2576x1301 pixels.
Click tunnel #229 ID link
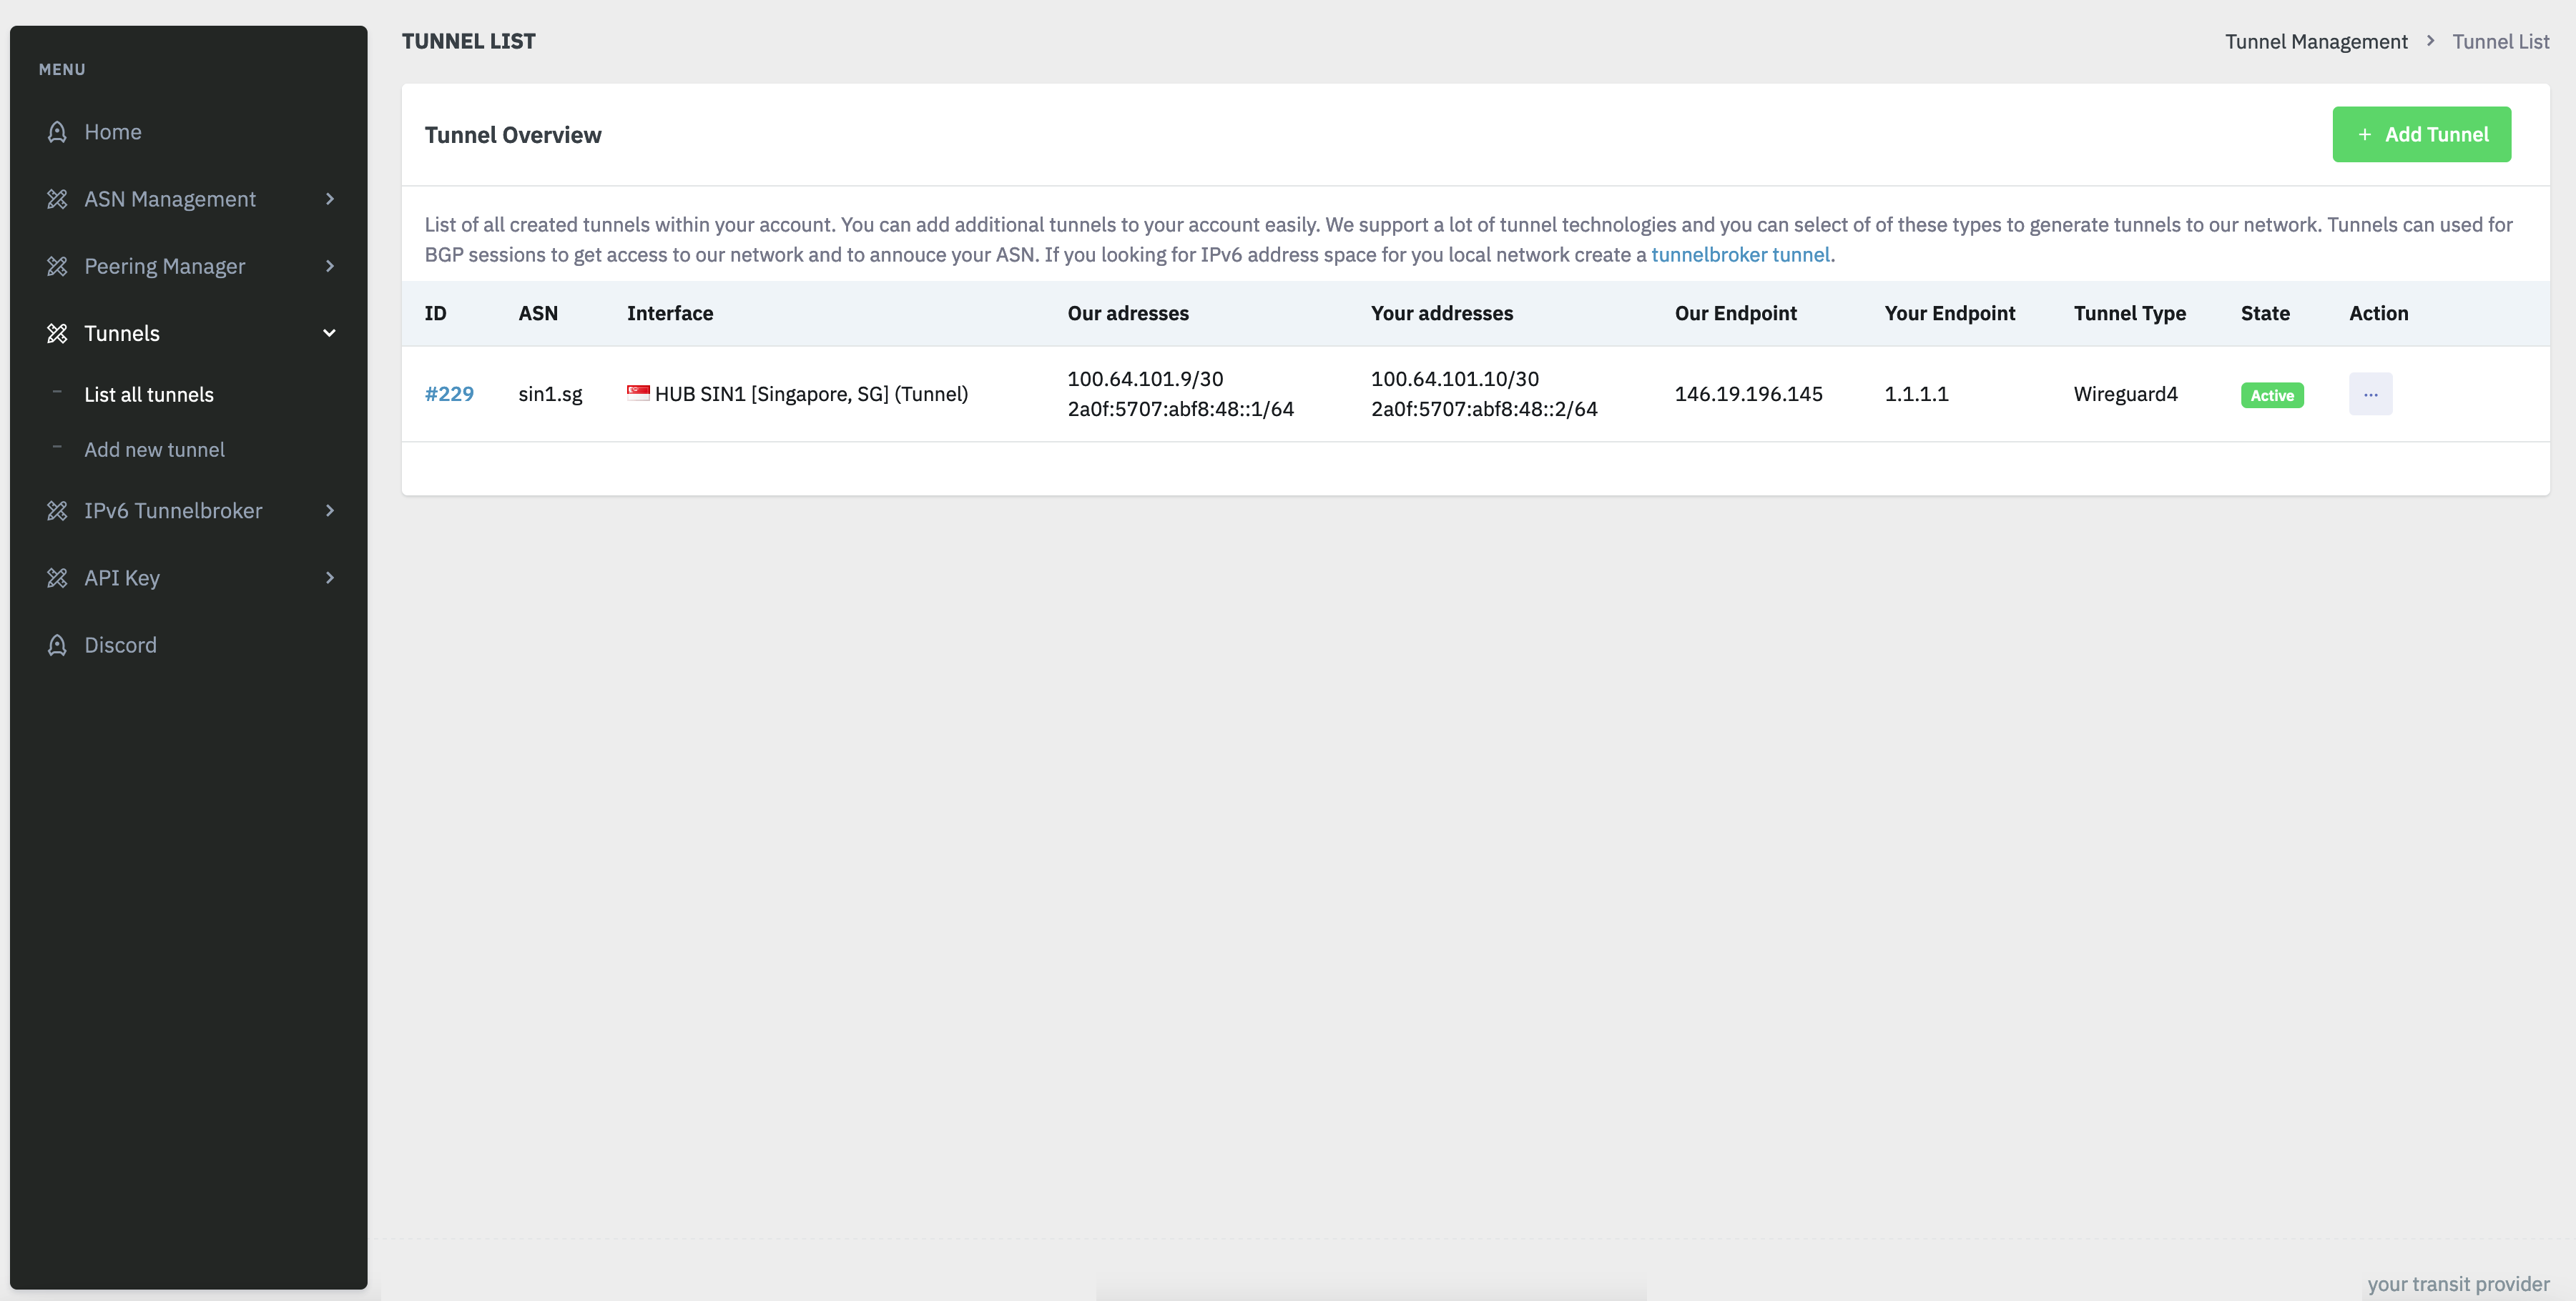[448, 393]
